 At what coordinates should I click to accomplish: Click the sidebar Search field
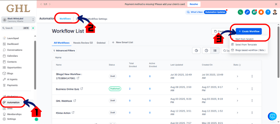(x=15, y=28)
